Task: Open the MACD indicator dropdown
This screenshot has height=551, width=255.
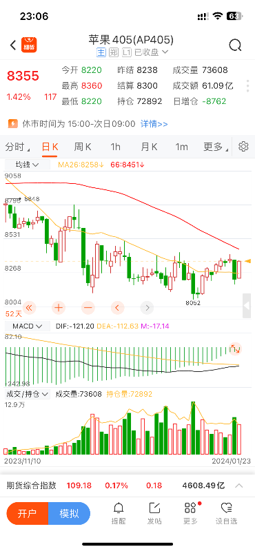Action: 28,326
